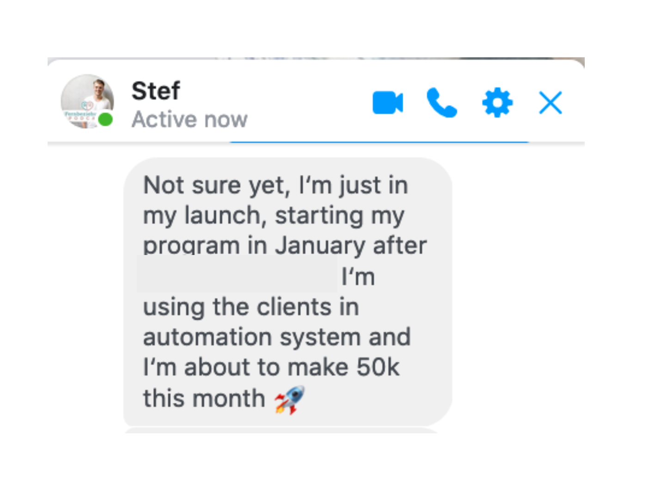The width and height of the screenshot is (661, 486).
Task: Open the chat settings gear
Action: tap(497, 103)
